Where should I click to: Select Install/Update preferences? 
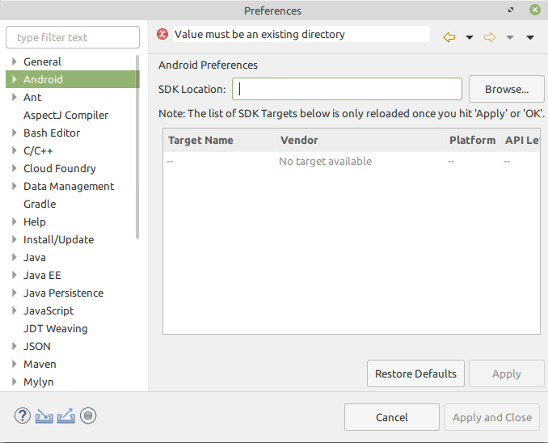coord(59,239)
